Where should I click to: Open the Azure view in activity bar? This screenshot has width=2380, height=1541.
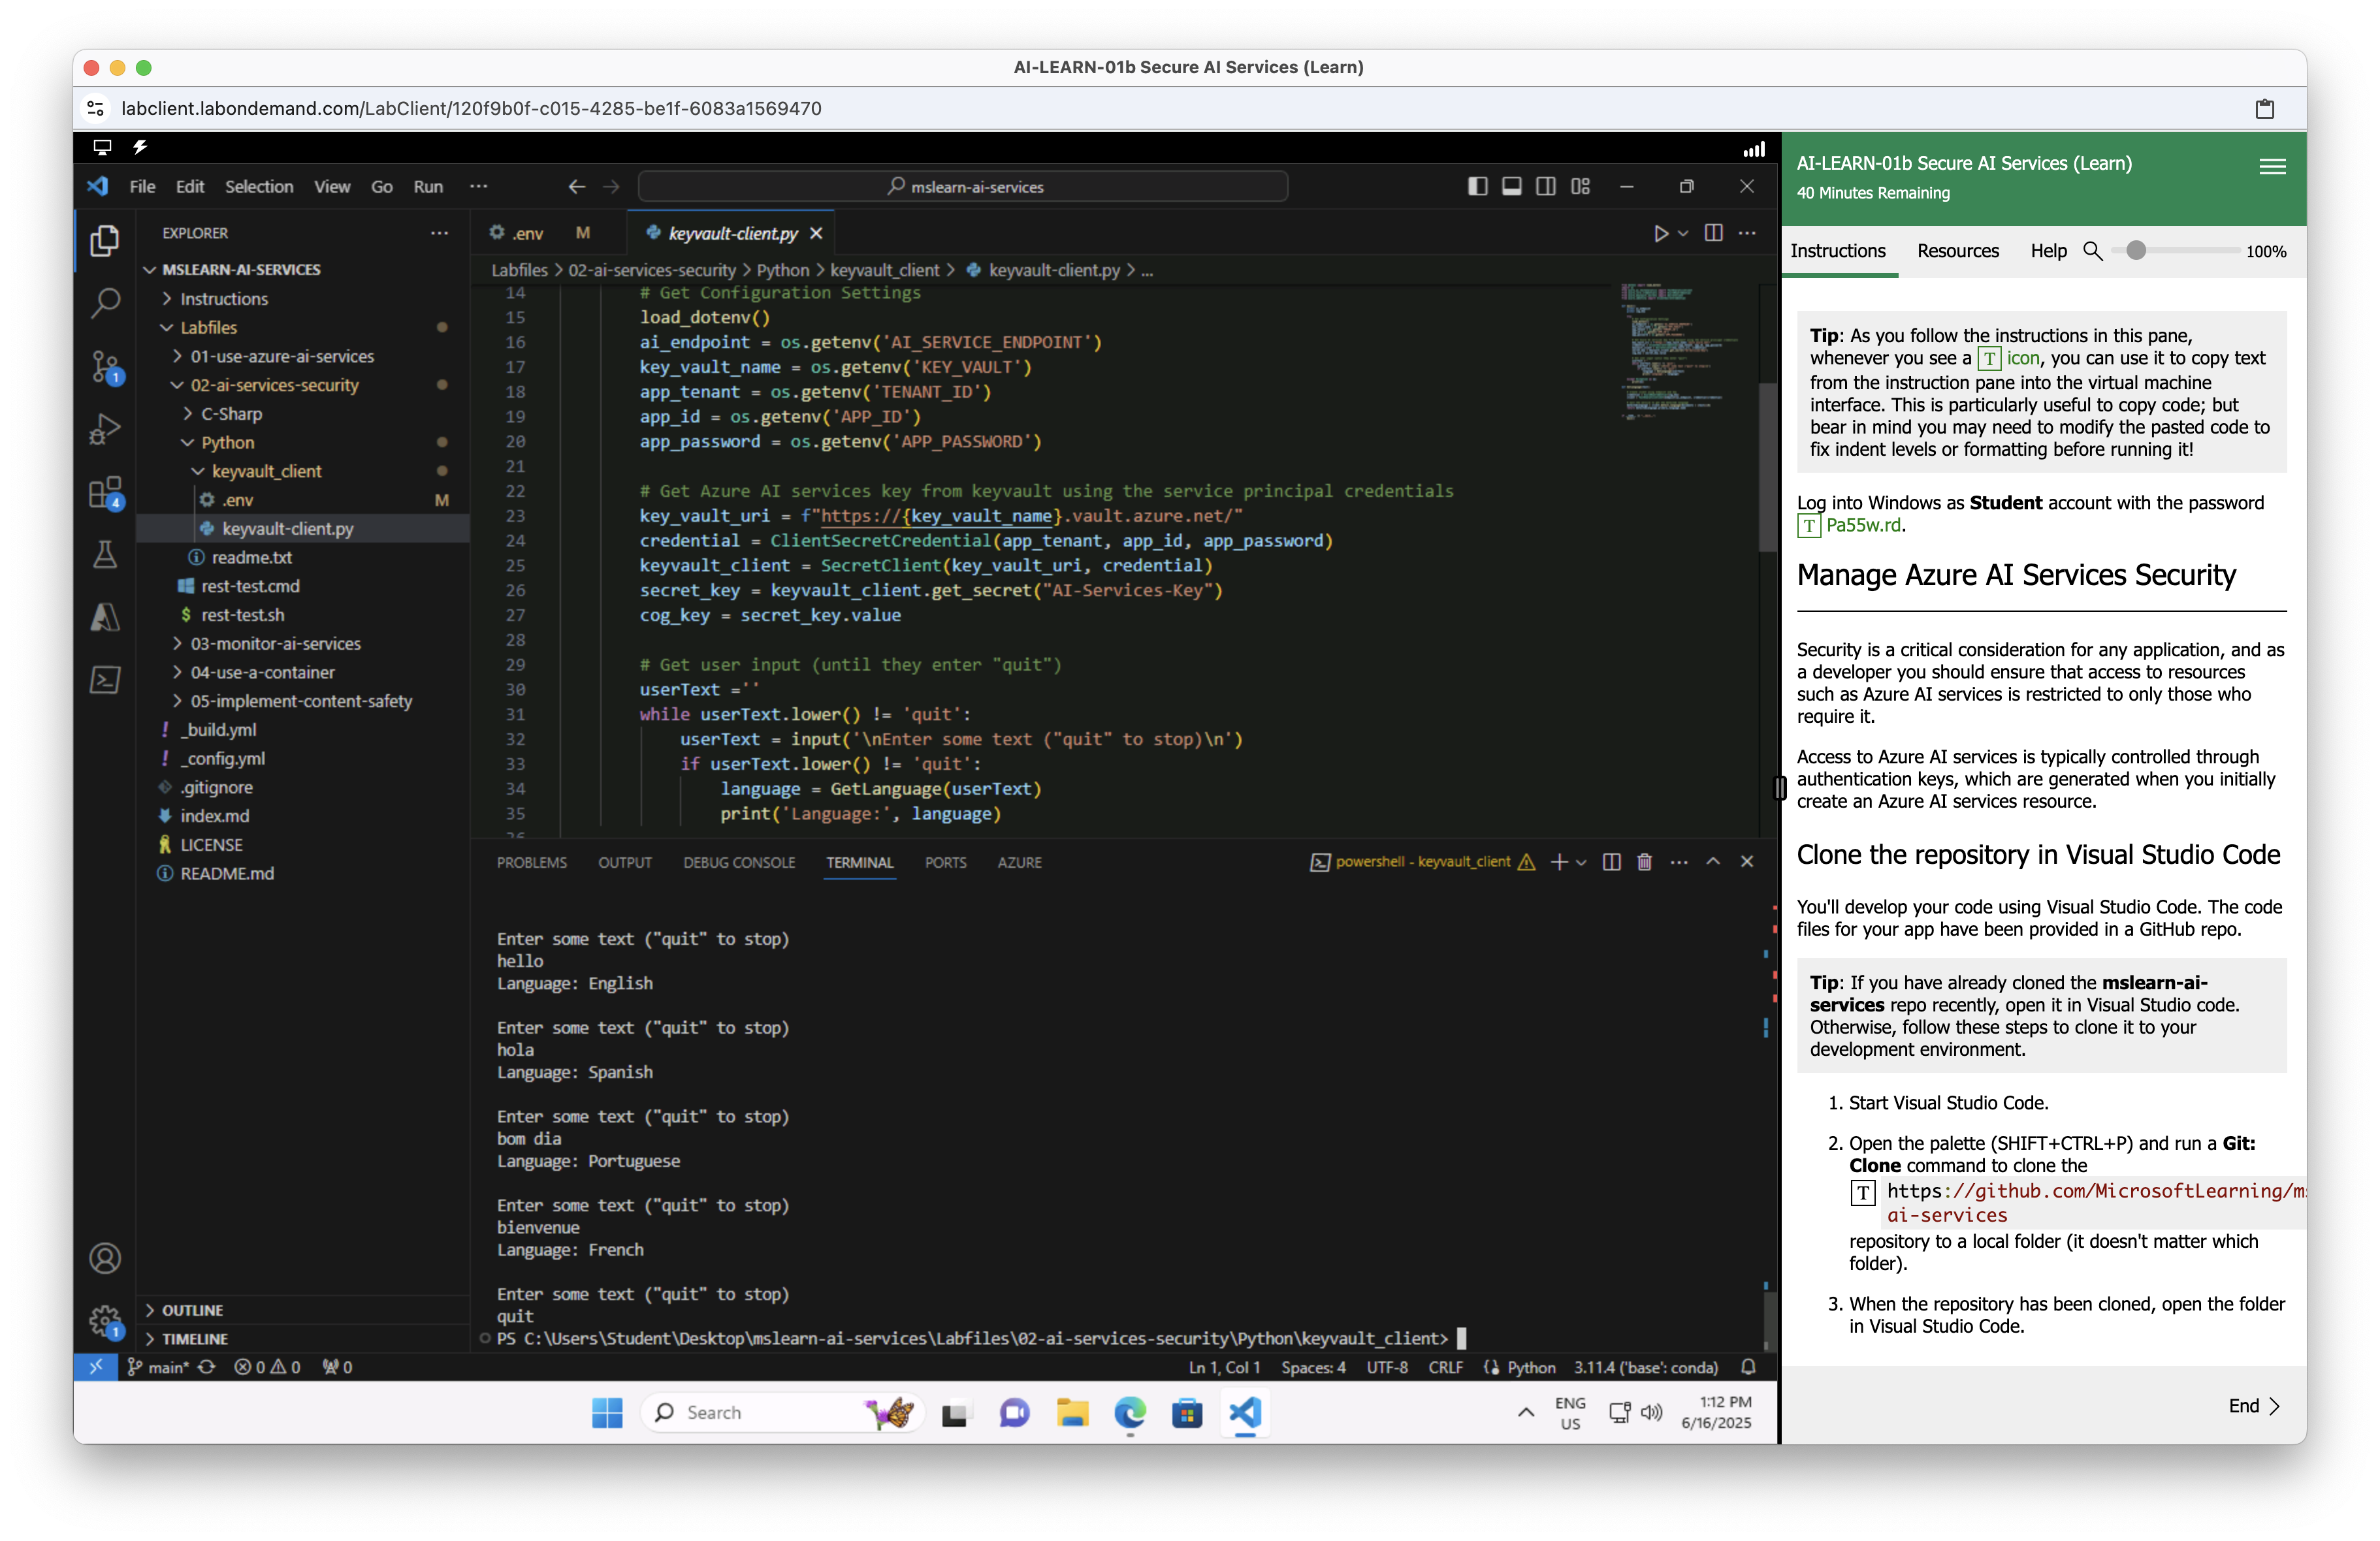(x=105, y=617)
